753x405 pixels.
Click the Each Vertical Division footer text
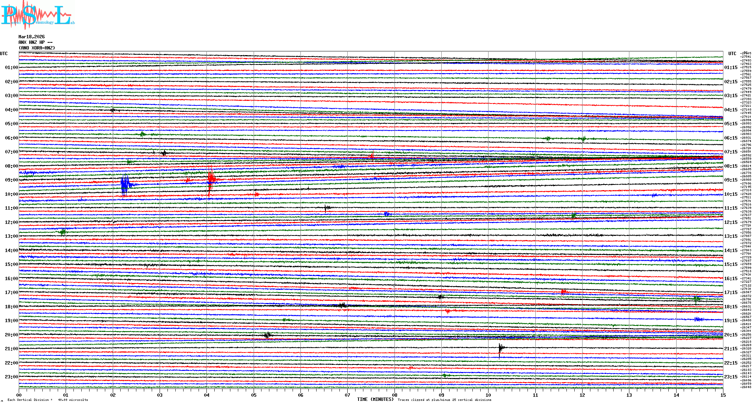coord(48,400)
